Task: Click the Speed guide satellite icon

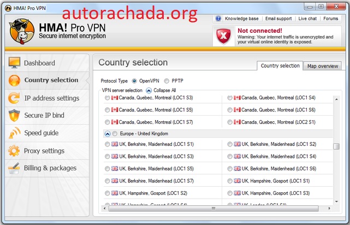Action: point(15,133)
